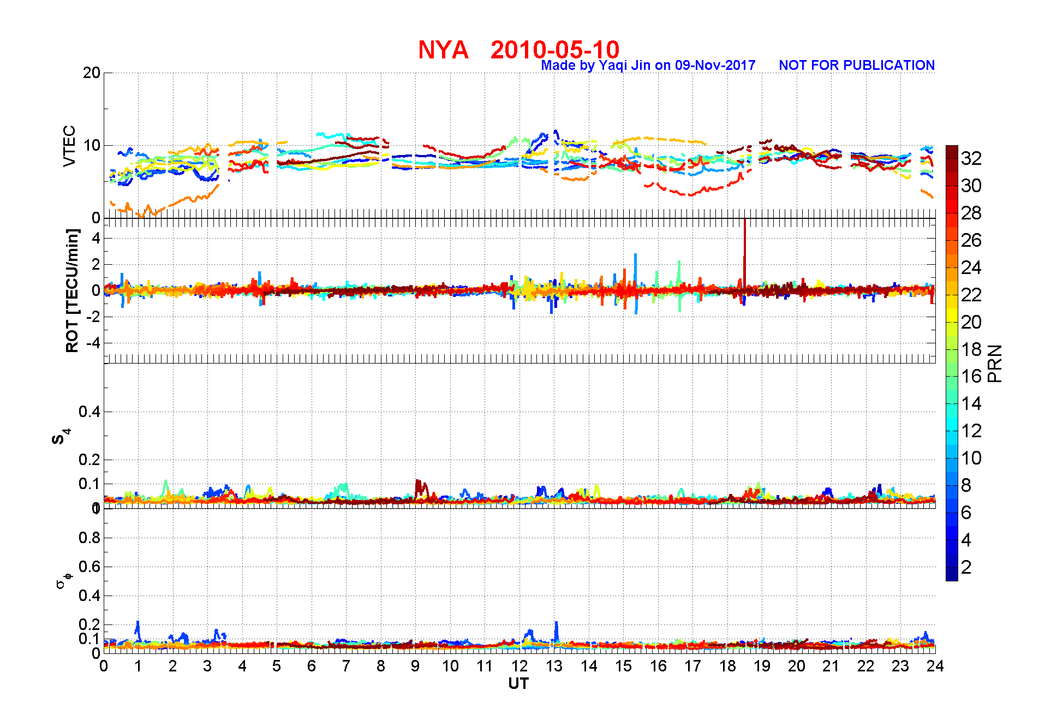Click colorbar tick label "30"
The image size is (1039, 726).
tap(971, 186)
